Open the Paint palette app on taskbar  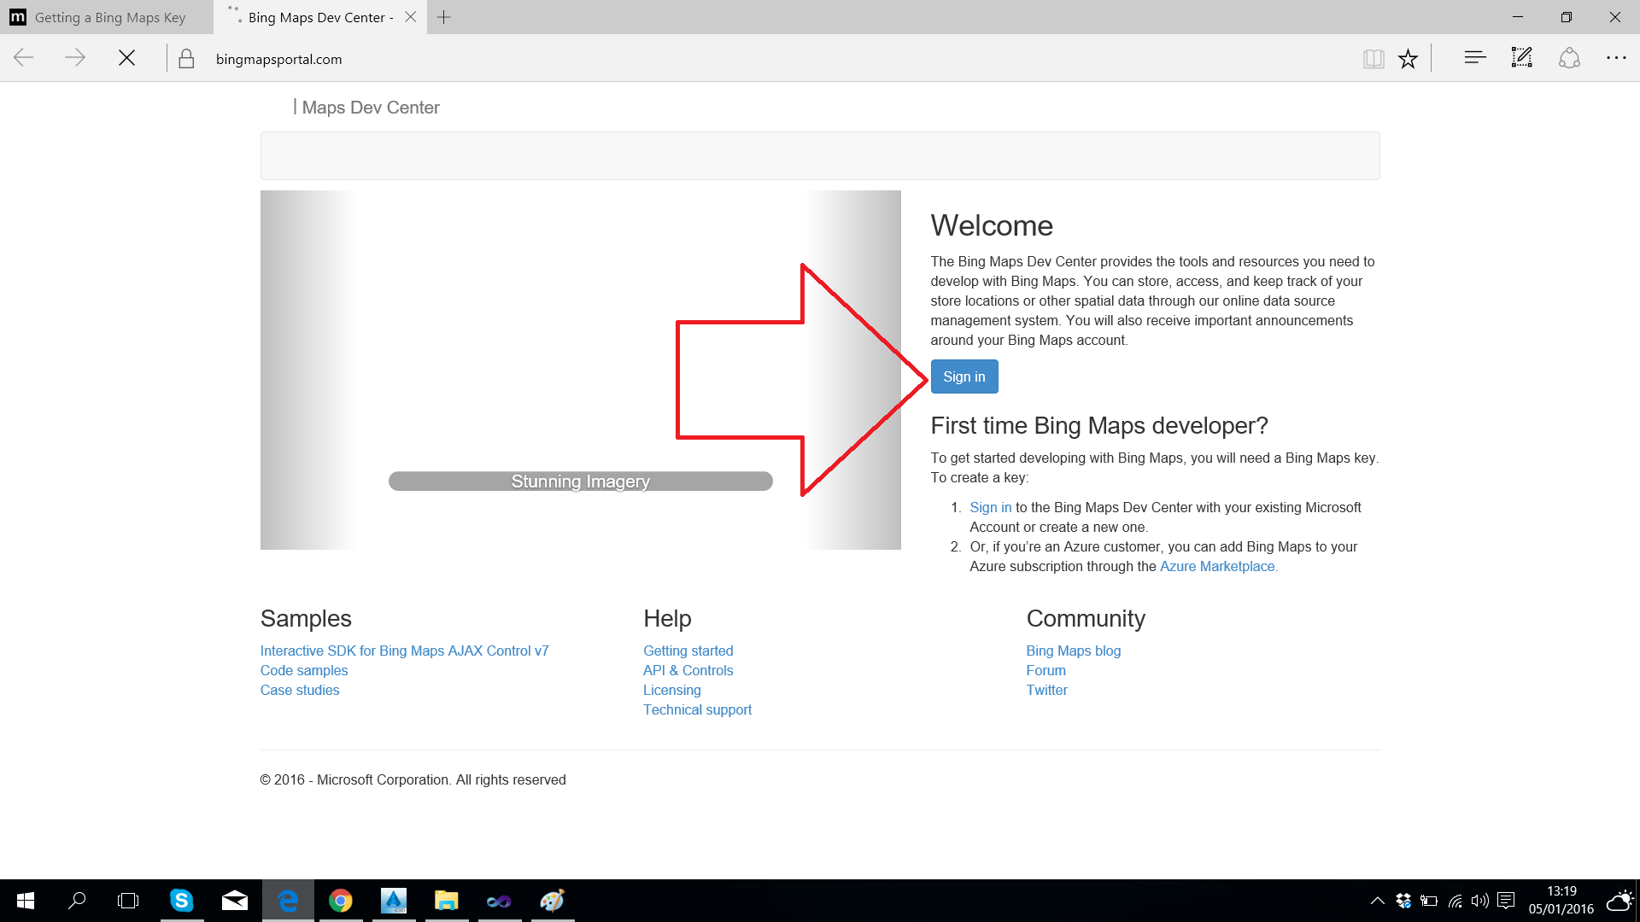(553, 901)
